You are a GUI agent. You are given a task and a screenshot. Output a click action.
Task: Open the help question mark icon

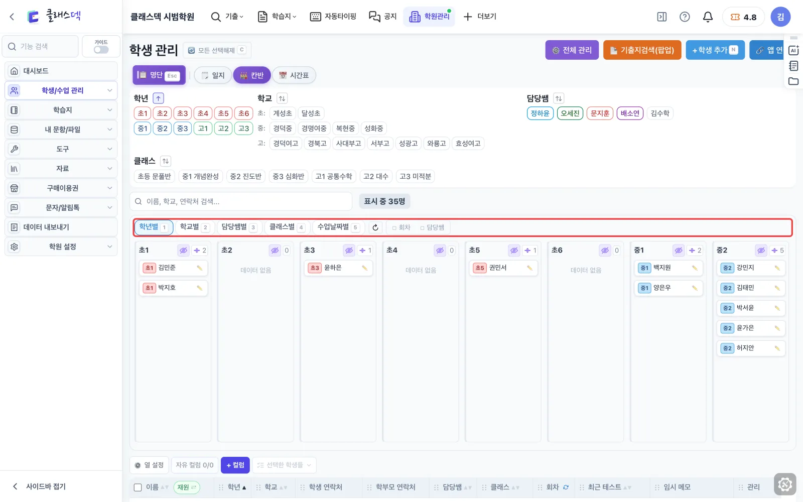click(685, 17)
